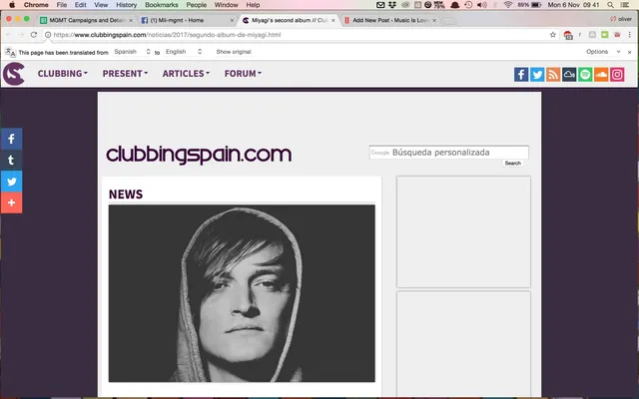
Task: Click the green extension icon in toolbar
Action: [x=605, y=35]
